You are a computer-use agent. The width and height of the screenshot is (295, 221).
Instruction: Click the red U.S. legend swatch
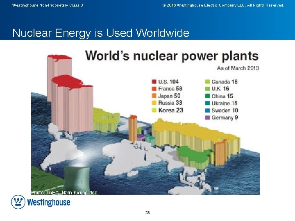pyautogui.click(x=154, y=81)
